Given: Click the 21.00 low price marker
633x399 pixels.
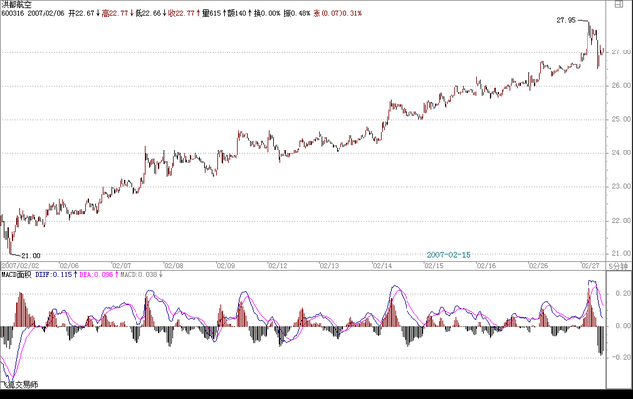Looking at the screenshot, I should 31,255.
